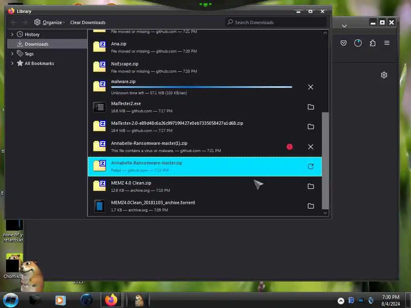Click the MEMZ 4.0 Clean.zip archive icon

100,186
